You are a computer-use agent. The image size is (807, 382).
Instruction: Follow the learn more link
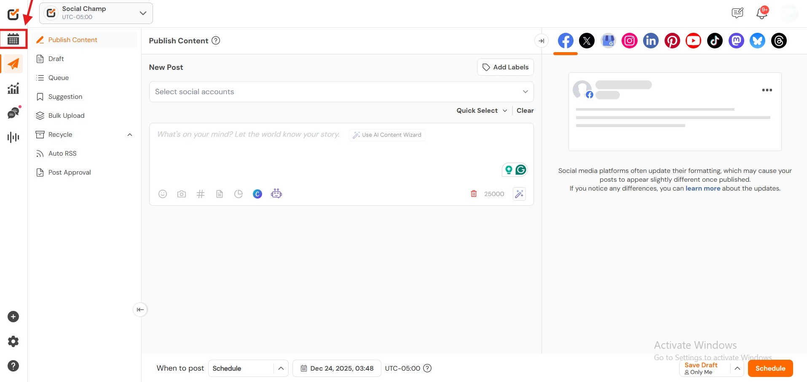702,188
